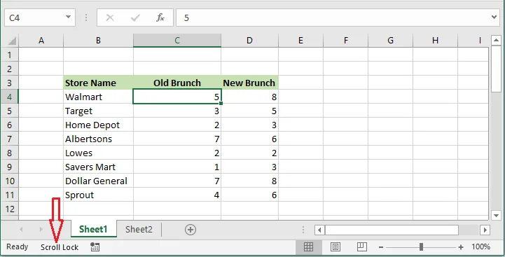Select column H header
Image resolution: width=505 pixels, height=257 pixels.
point(435,41)
